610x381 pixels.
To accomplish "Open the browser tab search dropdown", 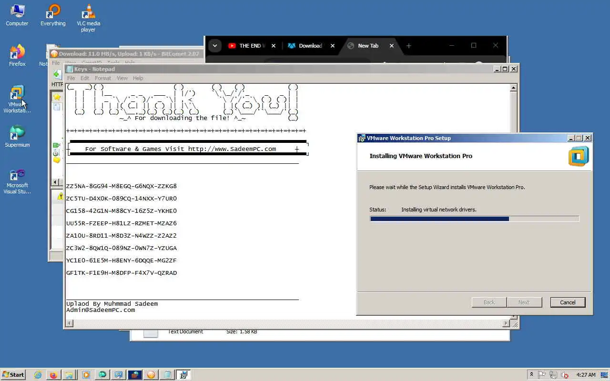I will tap(215, 46).
